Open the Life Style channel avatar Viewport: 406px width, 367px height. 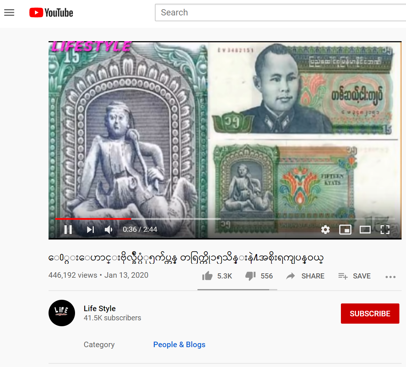tap(62, 313)
